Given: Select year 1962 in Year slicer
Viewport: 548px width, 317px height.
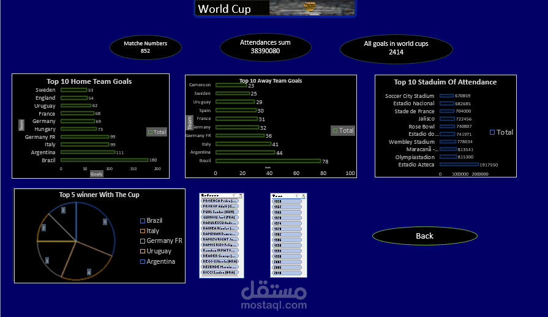Looking at the screenshot, I should coord(287,207).
